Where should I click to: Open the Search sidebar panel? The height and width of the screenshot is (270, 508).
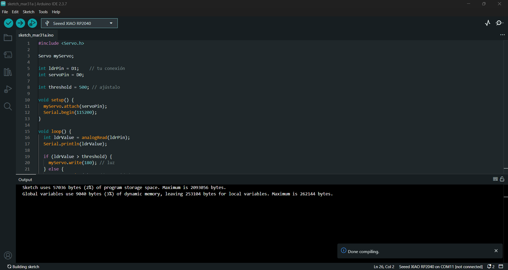point(8,106)
